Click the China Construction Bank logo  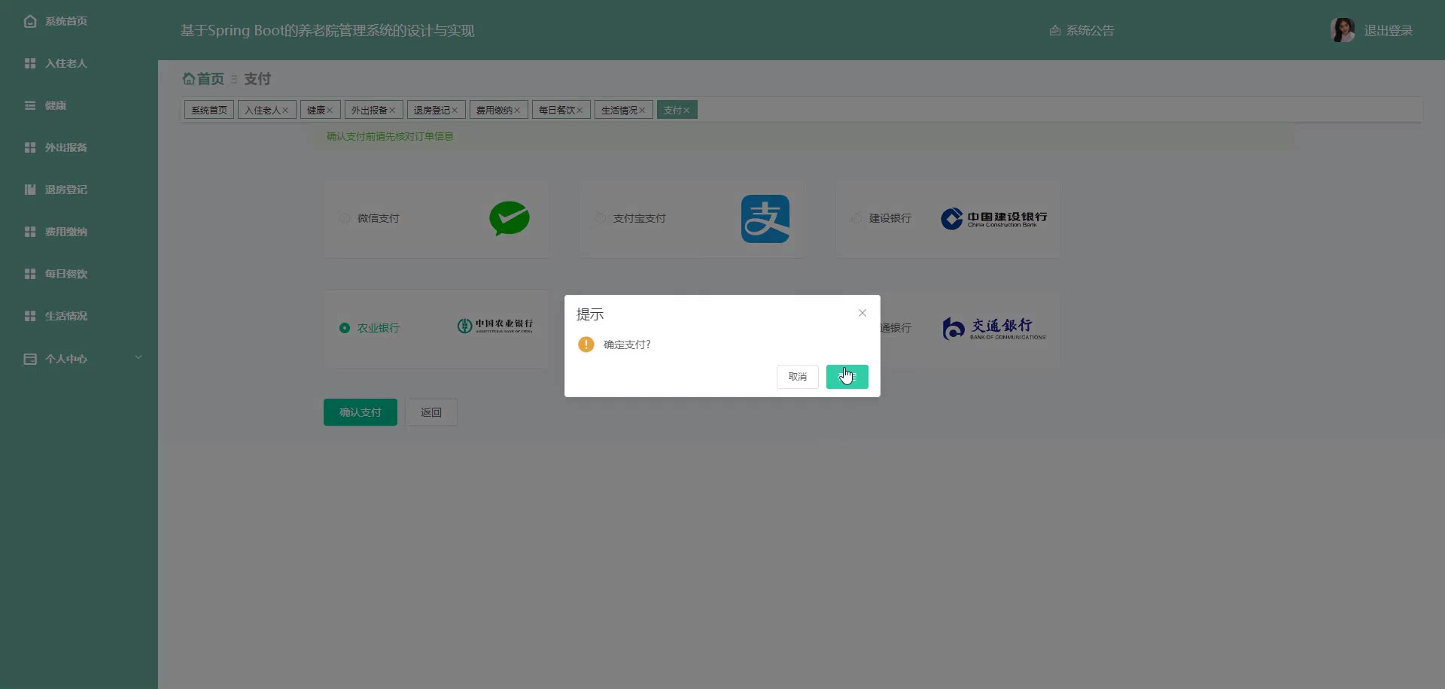[x=993, y=219]
